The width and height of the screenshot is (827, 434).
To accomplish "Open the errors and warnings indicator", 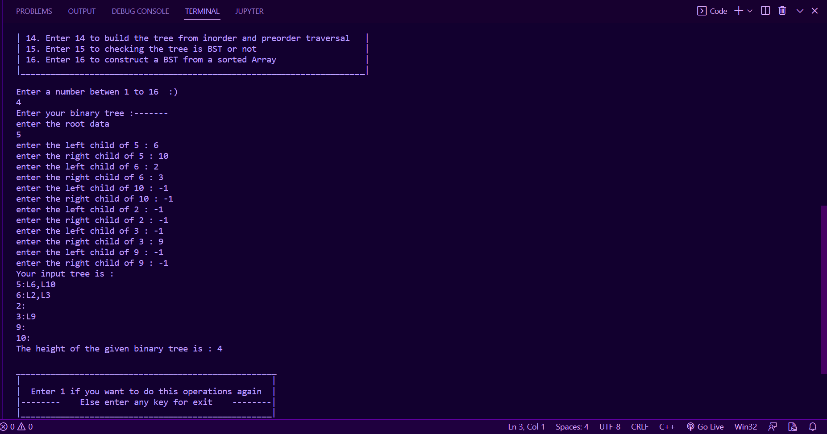I will (17, 426).
